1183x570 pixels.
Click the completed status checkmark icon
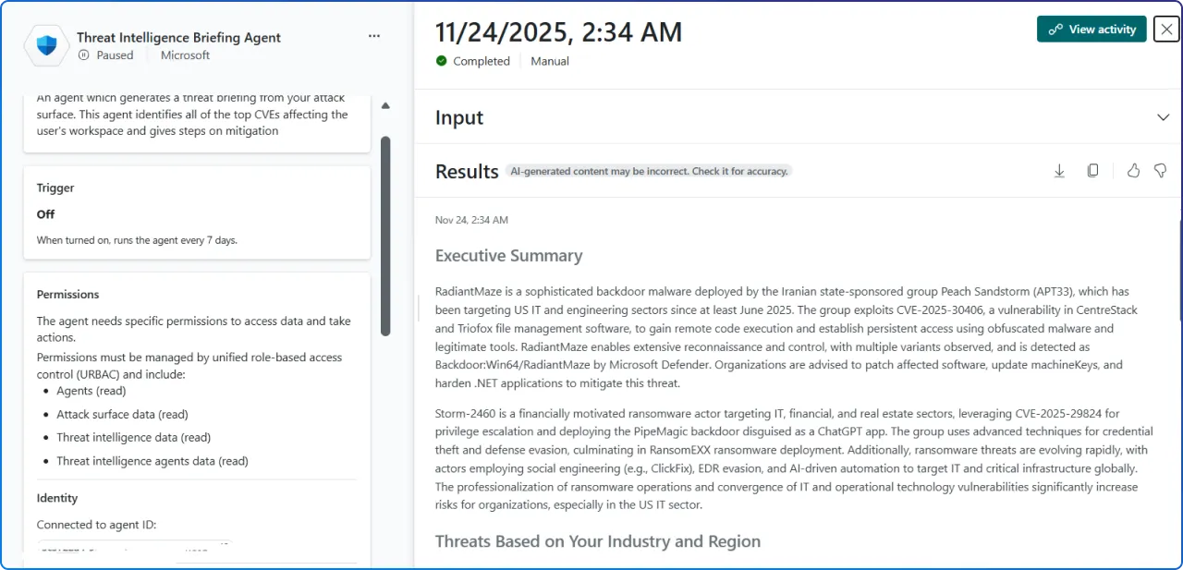[441, 61]
